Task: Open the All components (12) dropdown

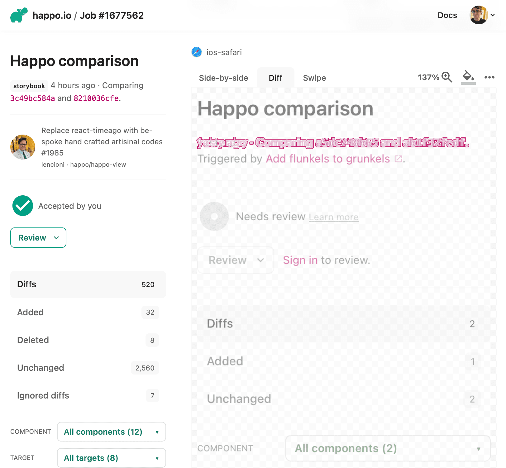Action: point(111,432)
